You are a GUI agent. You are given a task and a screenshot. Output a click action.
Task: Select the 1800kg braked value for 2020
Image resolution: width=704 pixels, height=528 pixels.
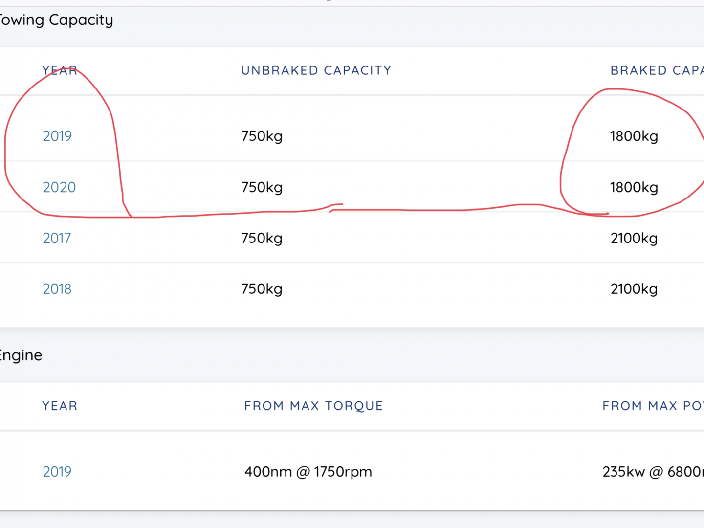634,187
